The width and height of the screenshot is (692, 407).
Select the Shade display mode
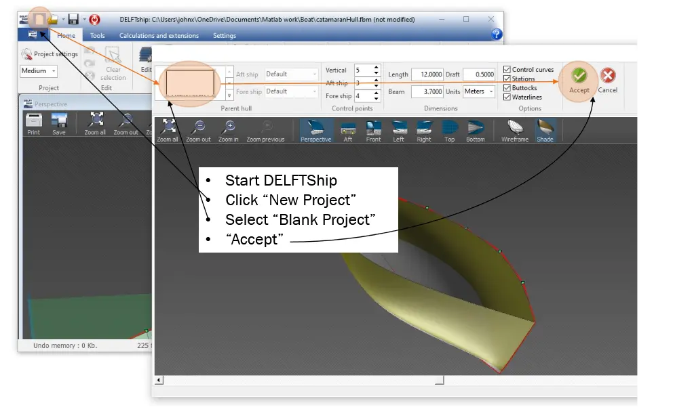coord(545,131)
